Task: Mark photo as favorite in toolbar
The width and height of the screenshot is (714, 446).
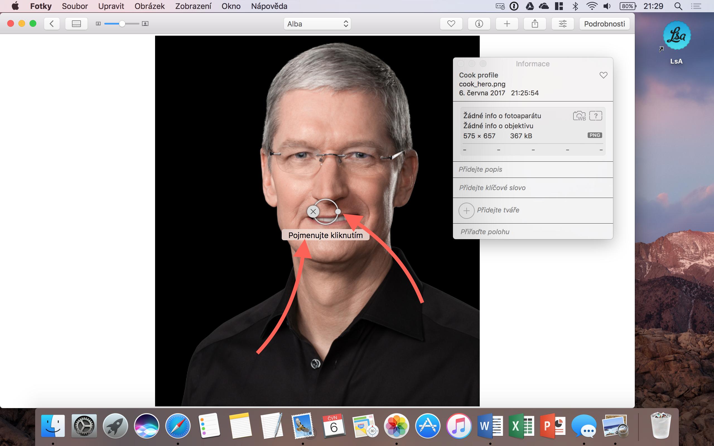Action: click(451, 24)
